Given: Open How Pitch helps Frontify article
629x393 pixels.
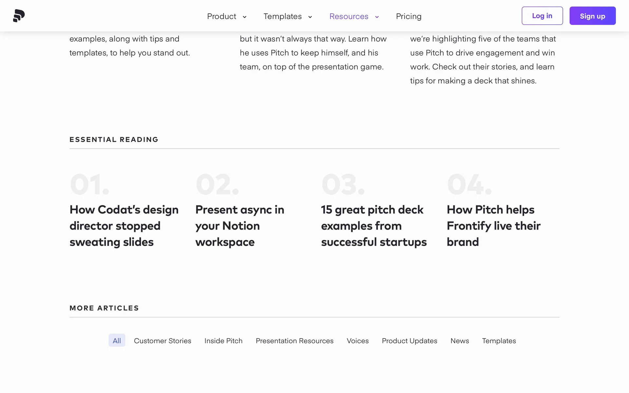Looking at the screenshot, I should [x=493, y=226].
